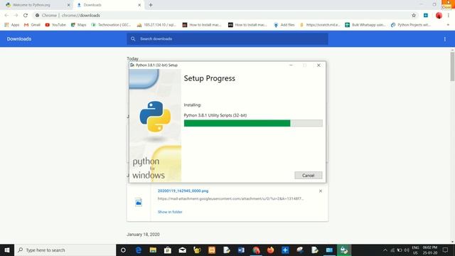Screen dimensions: 455x256
Task: Click the png file image icon
Action: coord(139,202)
